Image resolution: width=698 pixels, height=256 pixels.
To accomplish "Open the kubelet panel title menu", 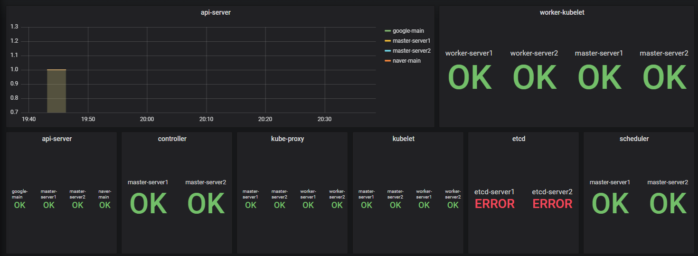I will 403,139.
